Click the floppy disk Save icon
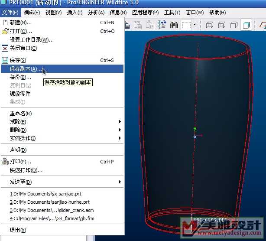 pyautogui.click(x=5, y=60)
